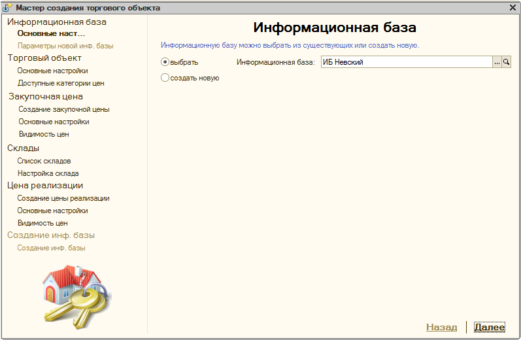
Task: Open greyed section heading Создание инф. базы
Action: pyautogui.click(x=51, y=235)
